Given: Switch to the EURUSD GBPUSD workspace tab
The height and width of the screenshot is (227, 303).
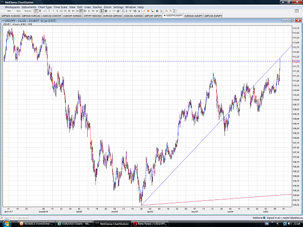Looking at the screenshot, I should tap(112, 16).
